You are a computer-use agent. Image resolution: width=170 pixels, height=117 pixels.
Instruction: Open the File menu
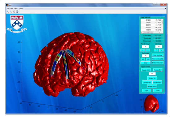[8, 9]
